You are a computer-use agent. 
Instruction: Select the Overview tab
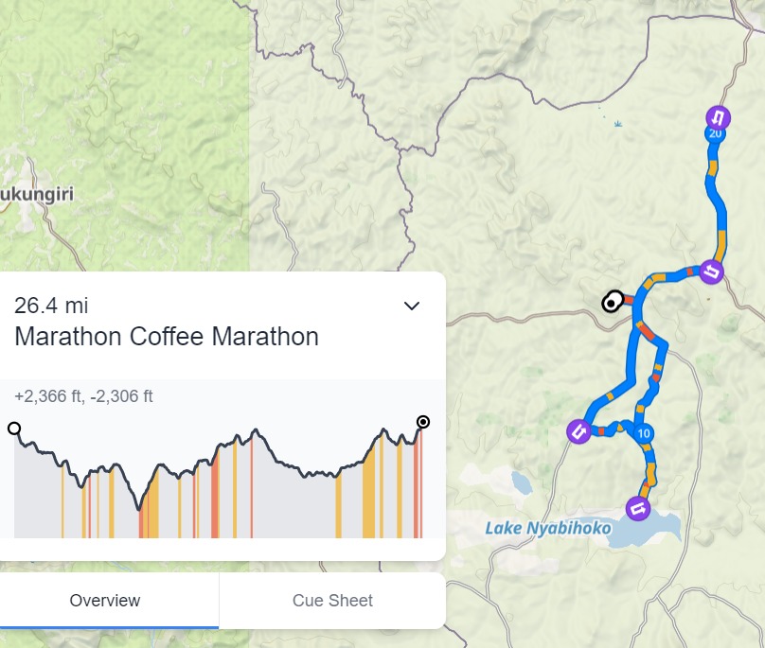pos(105,601)
